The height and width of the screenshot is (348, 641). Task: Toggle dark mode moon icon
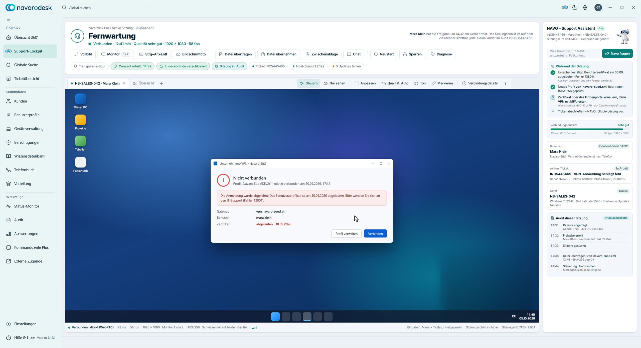(575, 7)
